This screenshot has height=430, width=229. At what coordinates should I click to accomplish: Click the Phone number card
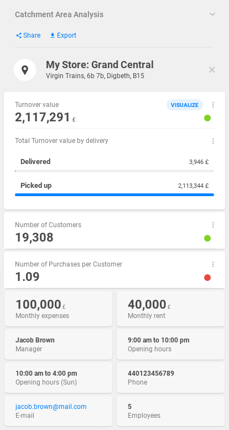pos(170,377)
